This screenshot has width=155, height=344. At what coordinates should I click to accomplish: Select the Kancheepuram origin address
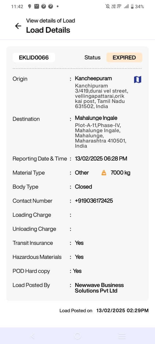pos(101,92)
